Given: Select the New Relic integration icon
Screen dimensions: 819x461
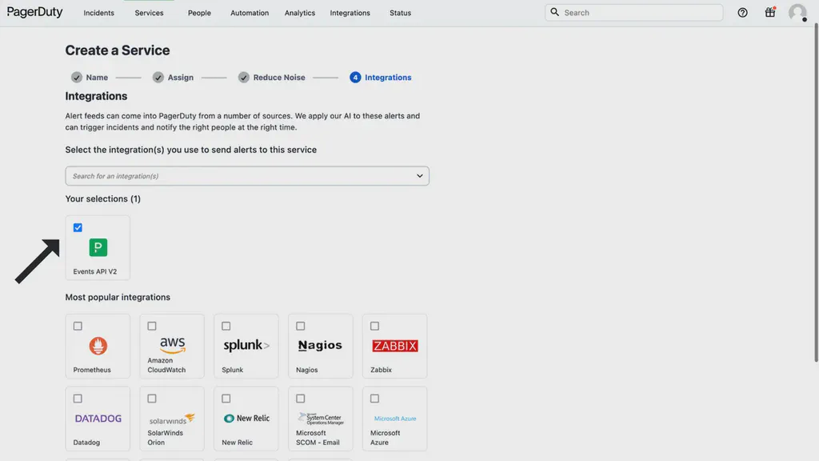Looking at the screenshot, I should click(246, 417).
